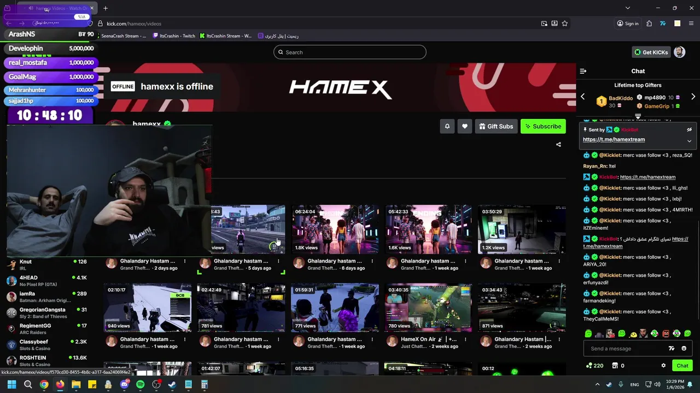Select ROSHTEIN channel in sidebar

[46, 360]
